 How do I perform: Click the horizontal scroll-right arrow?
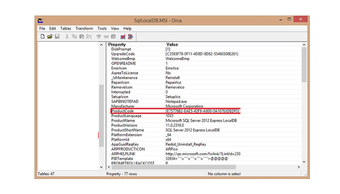pyautogui.click(x=299, y=167)
